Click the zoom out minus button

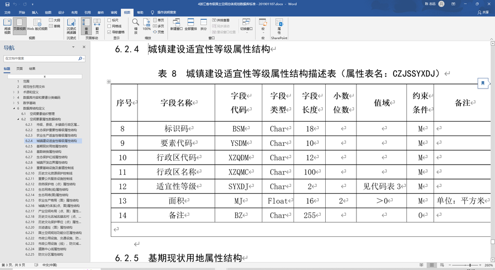tap(450, 265)
